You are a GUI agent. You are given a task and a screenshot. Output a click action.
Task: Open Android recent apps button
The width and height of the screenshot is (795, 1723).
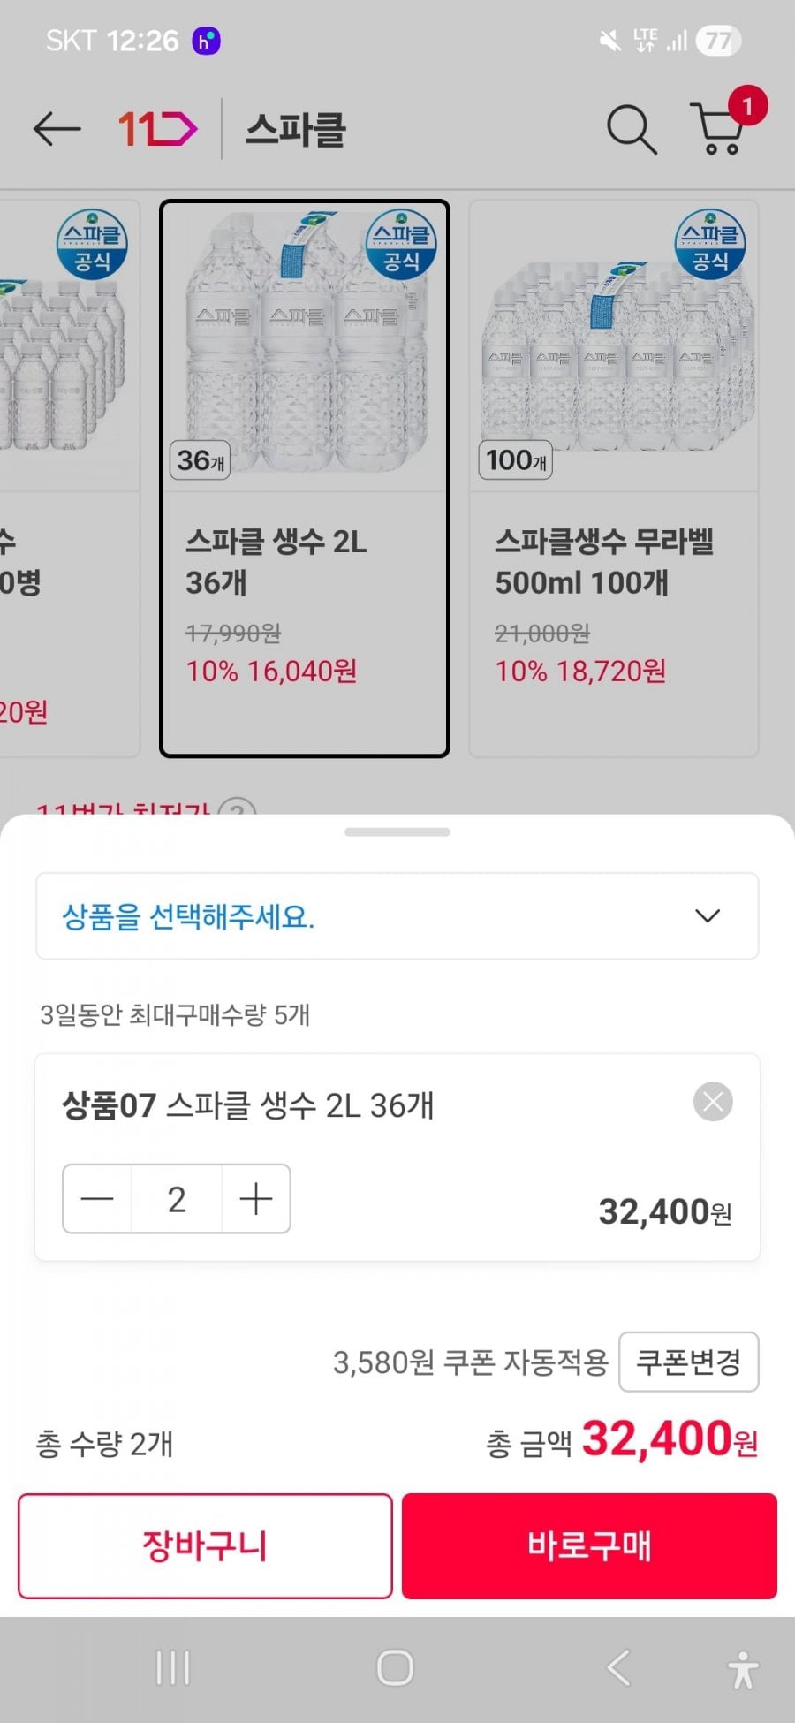tap(173, 1668)
